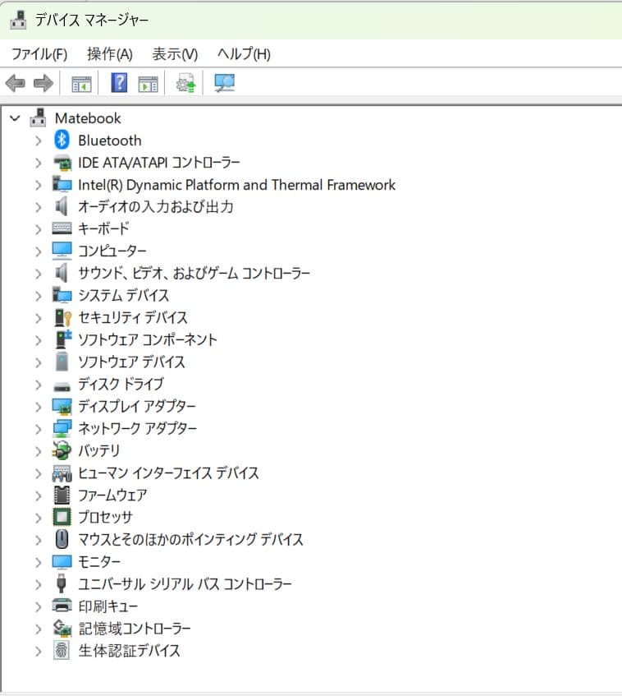The width and height of the screenshot is (622, 696).
Task: Click the ソフトウェア コンポーネント icon
Action: tap(63, 339)
